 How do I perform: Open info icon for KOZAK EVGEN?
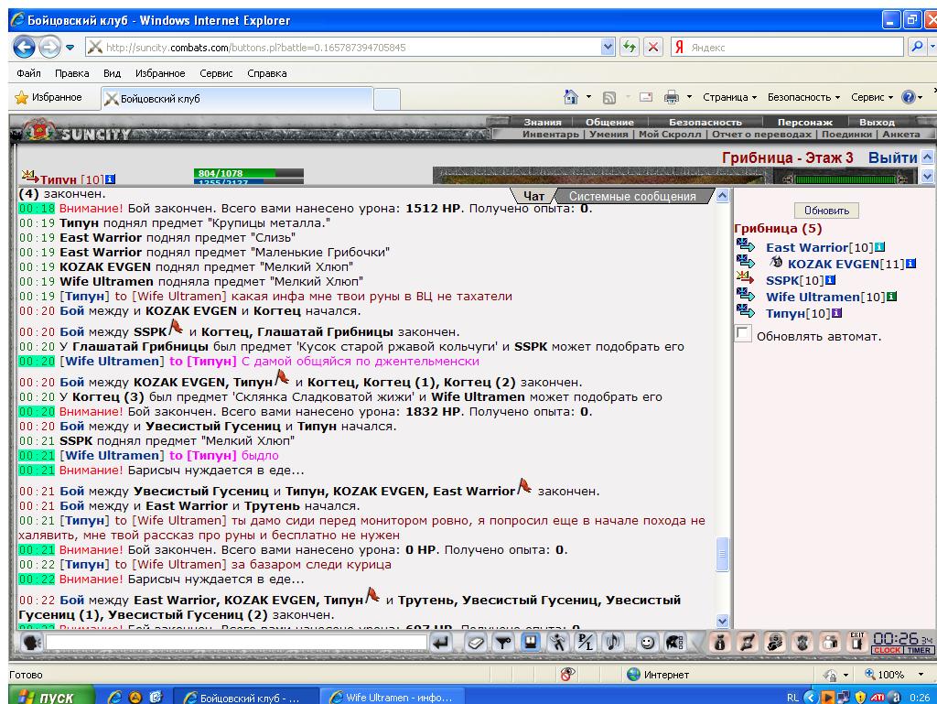pyautogui.click(x=910, y=264)
